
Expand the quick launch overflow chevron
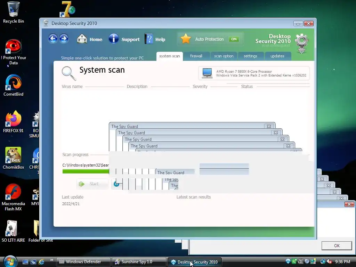click(x=51, y=260)
